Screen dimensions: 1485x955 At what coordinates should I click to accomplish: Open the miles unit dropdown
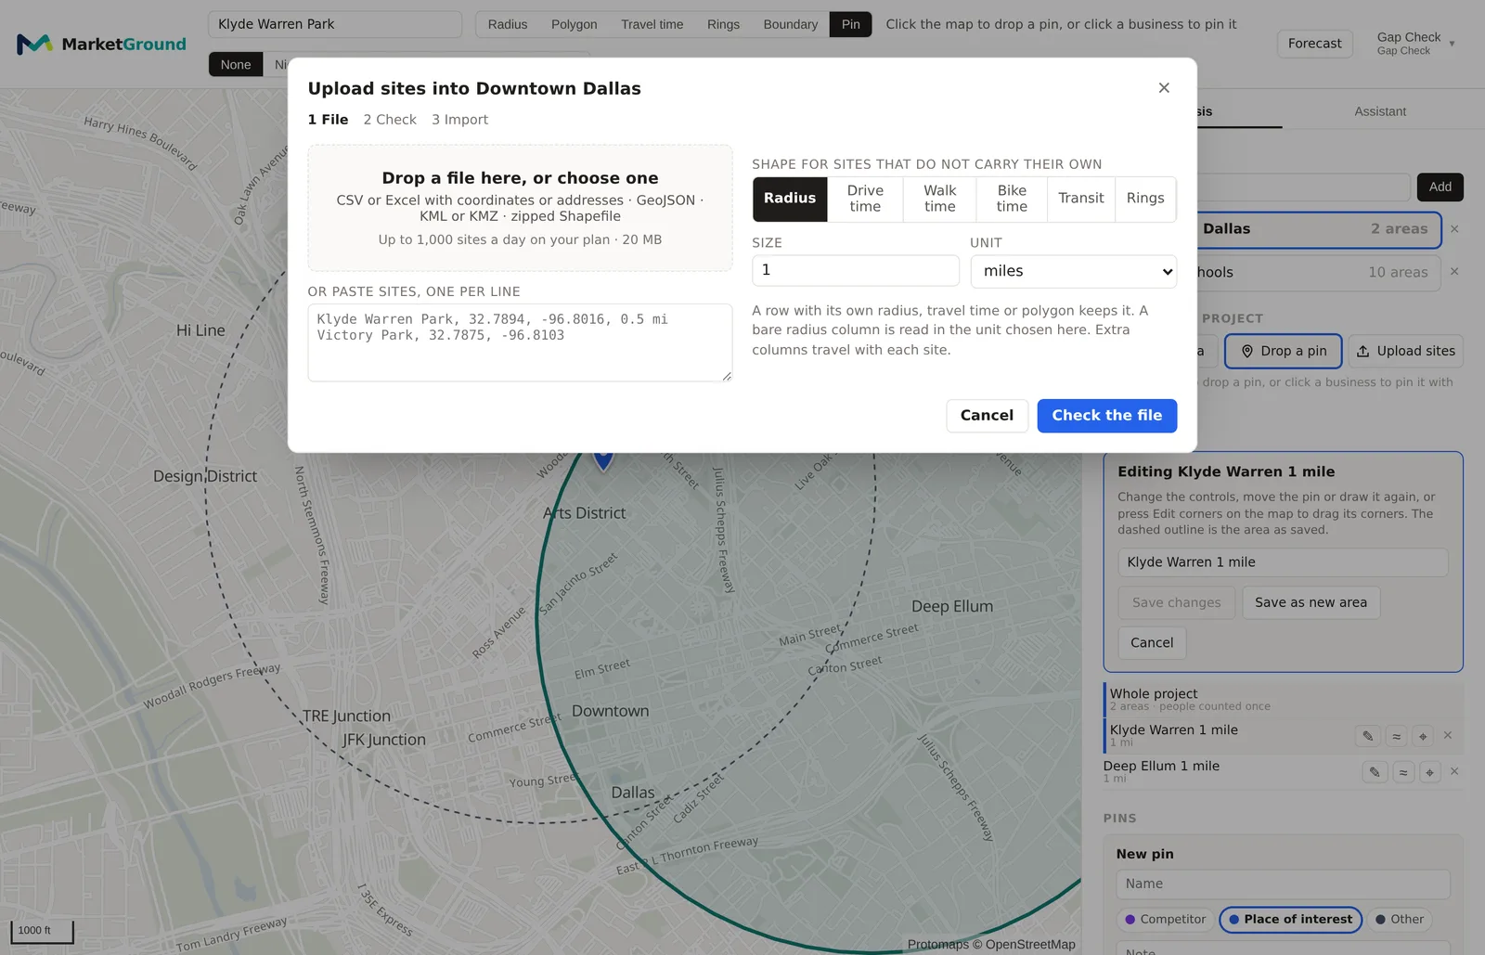pyautogui.click(x=1074, y=271)
